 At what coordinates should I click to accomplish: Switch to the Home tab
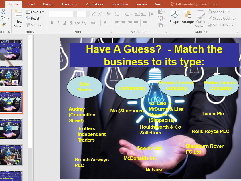[13, 4]
